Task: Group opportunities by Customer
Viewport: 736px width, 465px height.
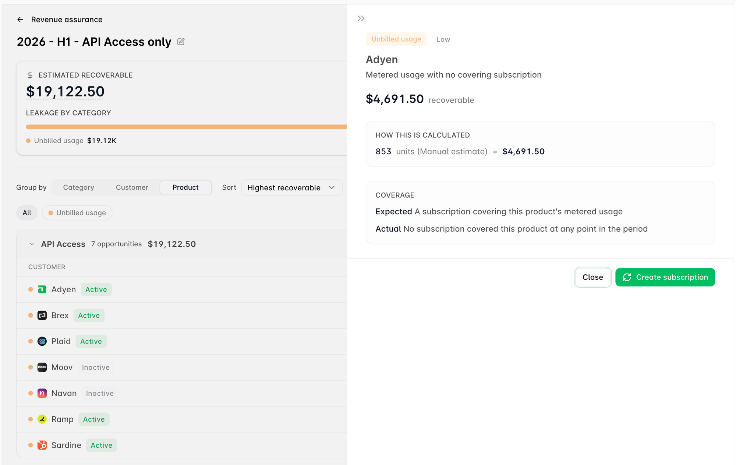Action: pyautogui.click(x=132, y=187)
